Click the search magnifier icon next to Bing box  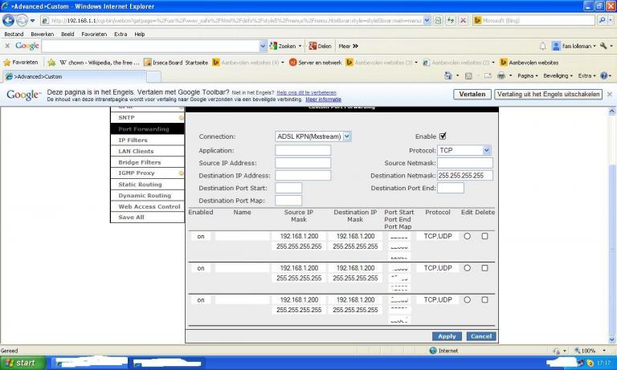point(602,21)
